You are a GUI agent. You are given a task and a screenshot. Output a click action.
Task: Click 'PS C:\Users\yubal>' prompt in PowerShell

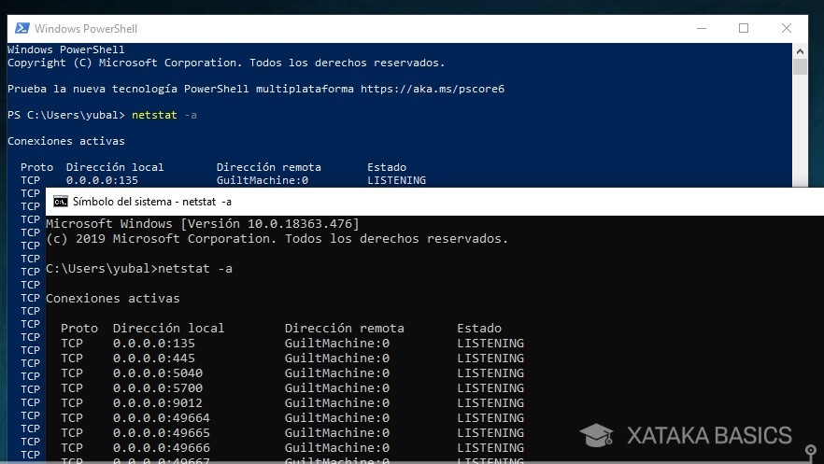point(66,115)
